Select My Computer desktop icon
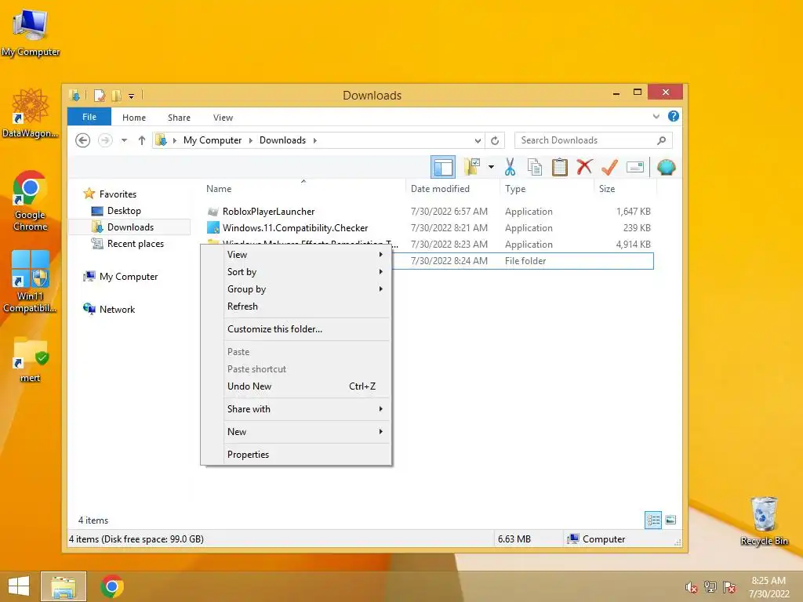Viewport: 803px width, 602px height. point(31,33)
